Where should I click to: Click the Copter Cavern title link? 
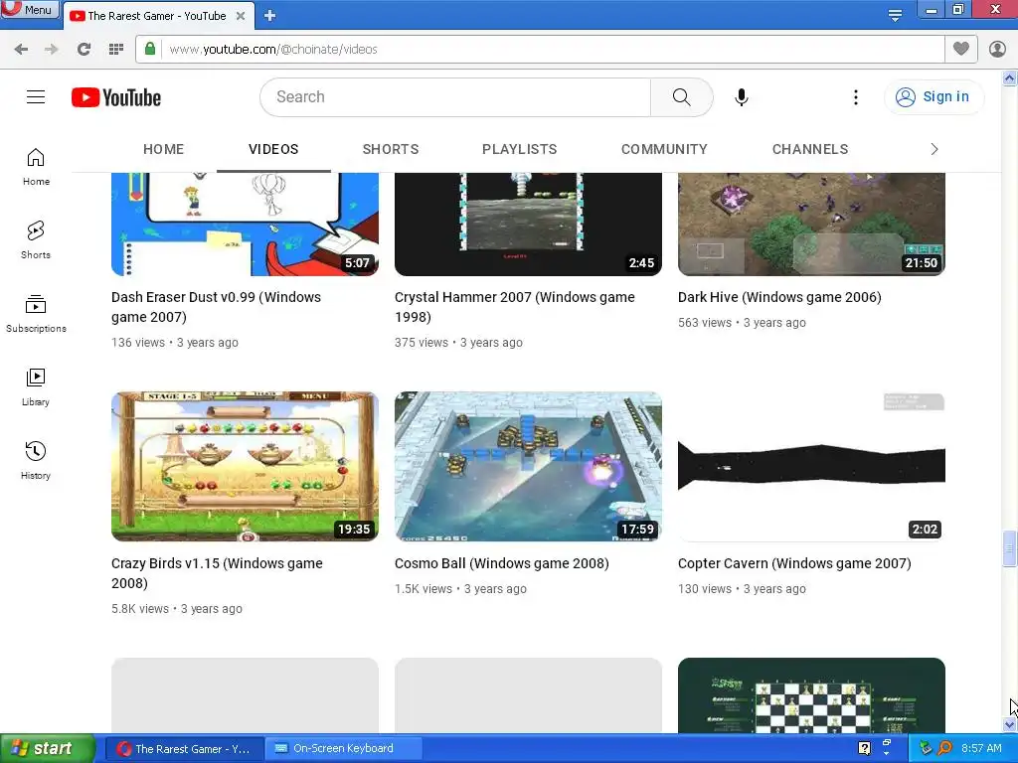pyautogui.click(x=794, y=563)
